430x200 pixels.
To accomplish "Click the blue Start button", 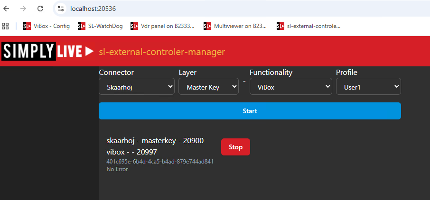I will (250, 111).
